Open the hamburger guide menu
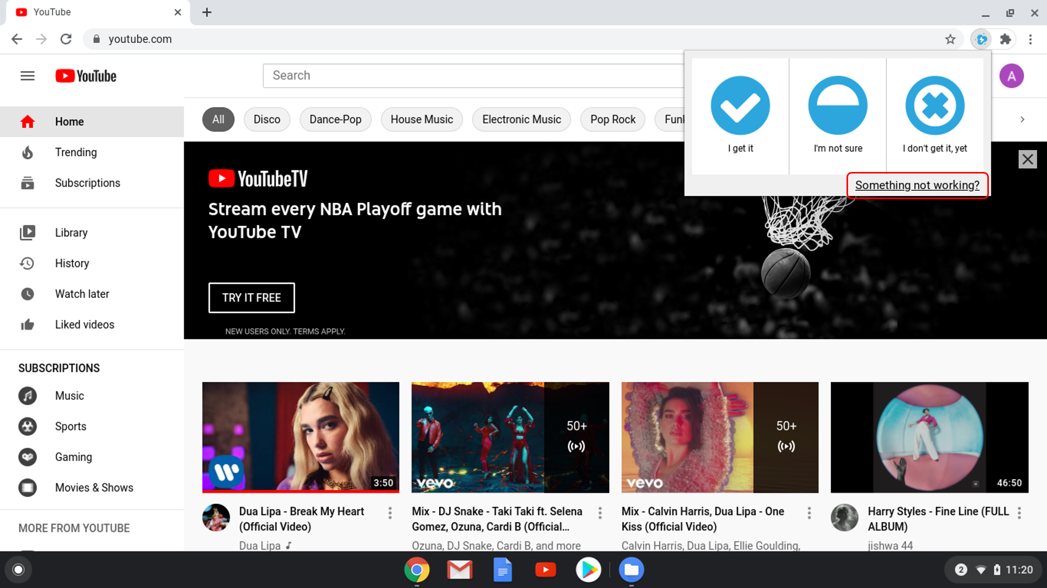The image size is (1047, 588). point(28,76)
